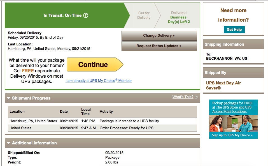The height and width of the screenshot is (166, 268).
Task: Click the UPS Store pickup ad image
Action: click(234, 119)
